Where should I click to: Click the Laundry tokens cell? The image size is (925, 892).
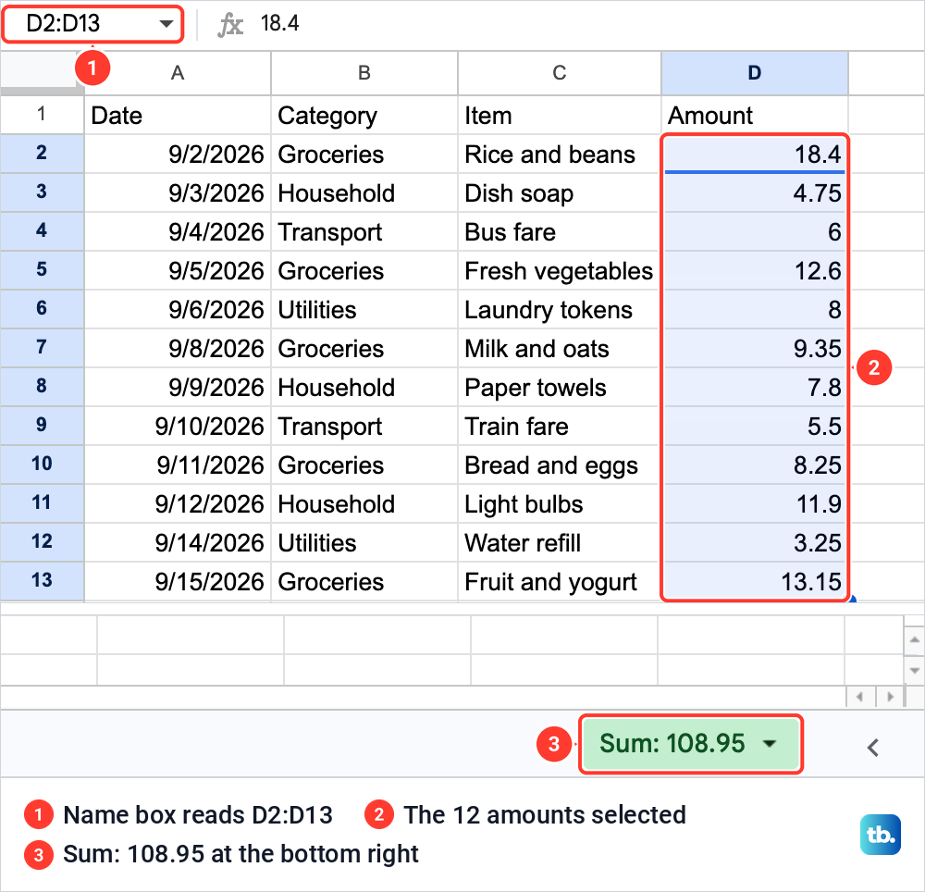560,309
